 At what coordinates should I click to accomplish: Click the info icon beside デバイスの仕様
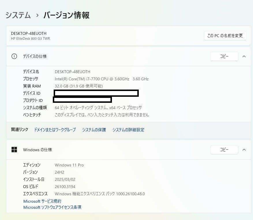(14, 56)
